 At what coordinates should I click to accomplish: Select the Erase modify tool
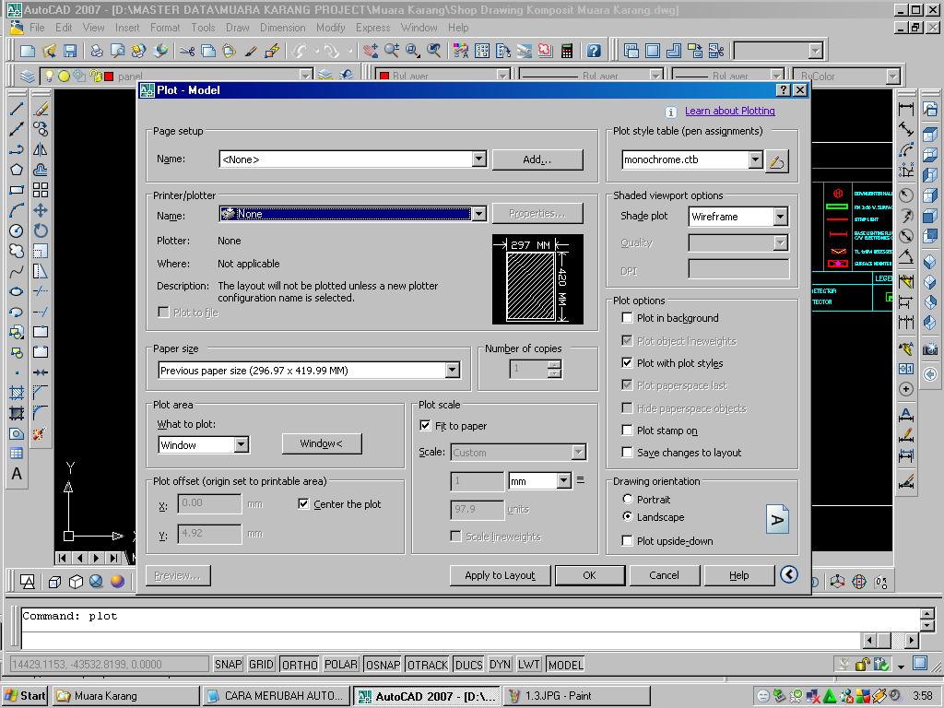(41, 109)
